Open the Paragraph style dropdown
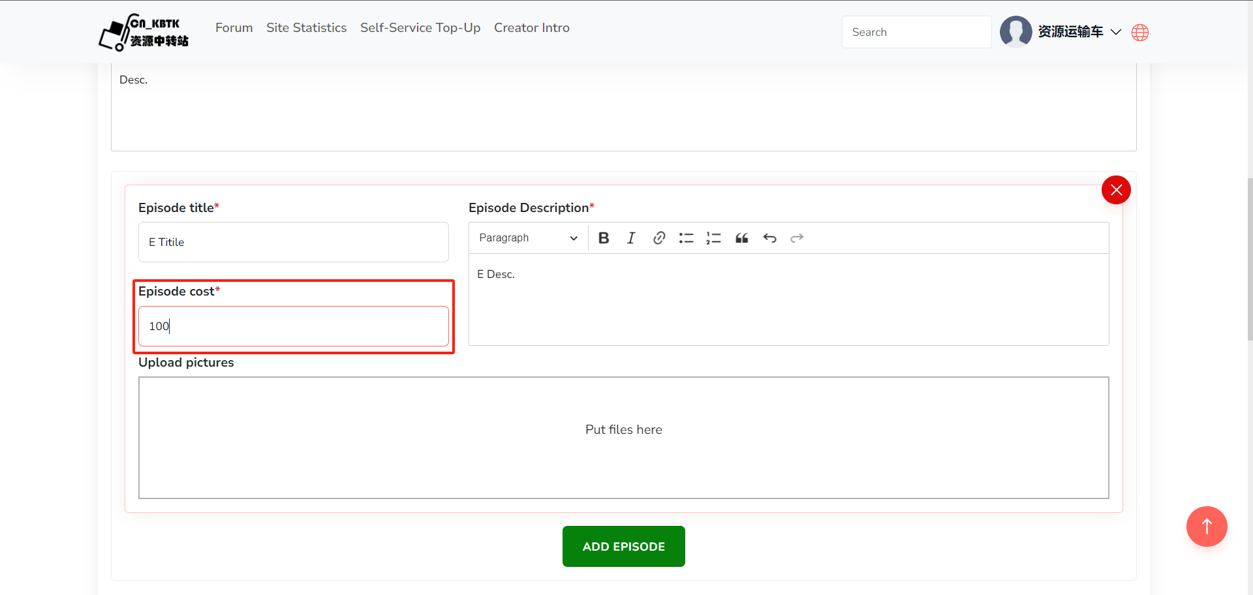The height and width of the screenshot is (595, 1253). [x=528, y=238]
